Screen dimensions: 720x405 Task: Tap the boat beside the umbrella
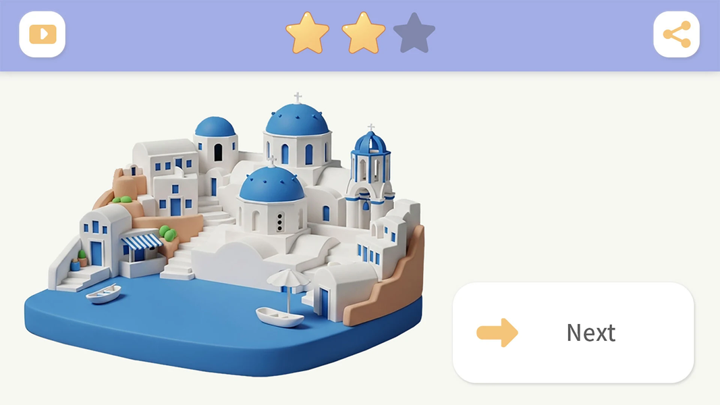tap(279, 317)
